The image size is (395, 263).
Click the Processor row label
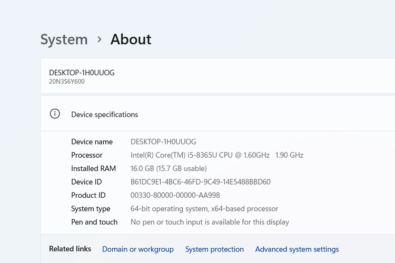(87, 155)
